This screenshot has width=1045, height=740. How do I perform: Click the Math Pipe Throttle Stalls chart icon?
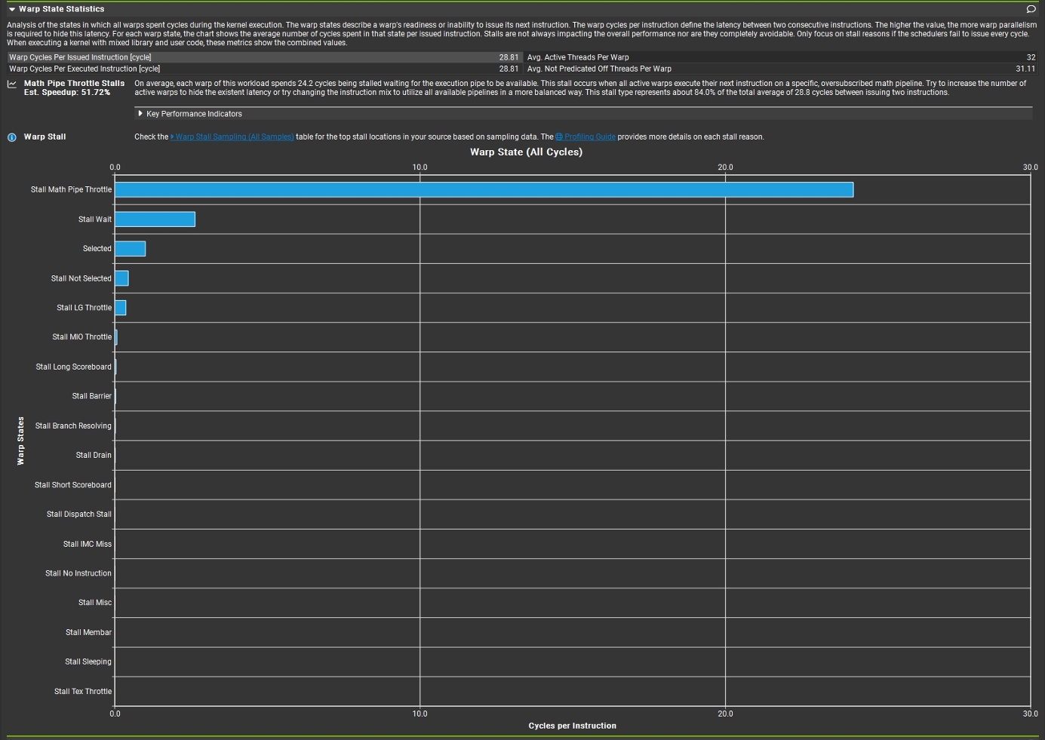pyautogui.click(x=11, y=84)
